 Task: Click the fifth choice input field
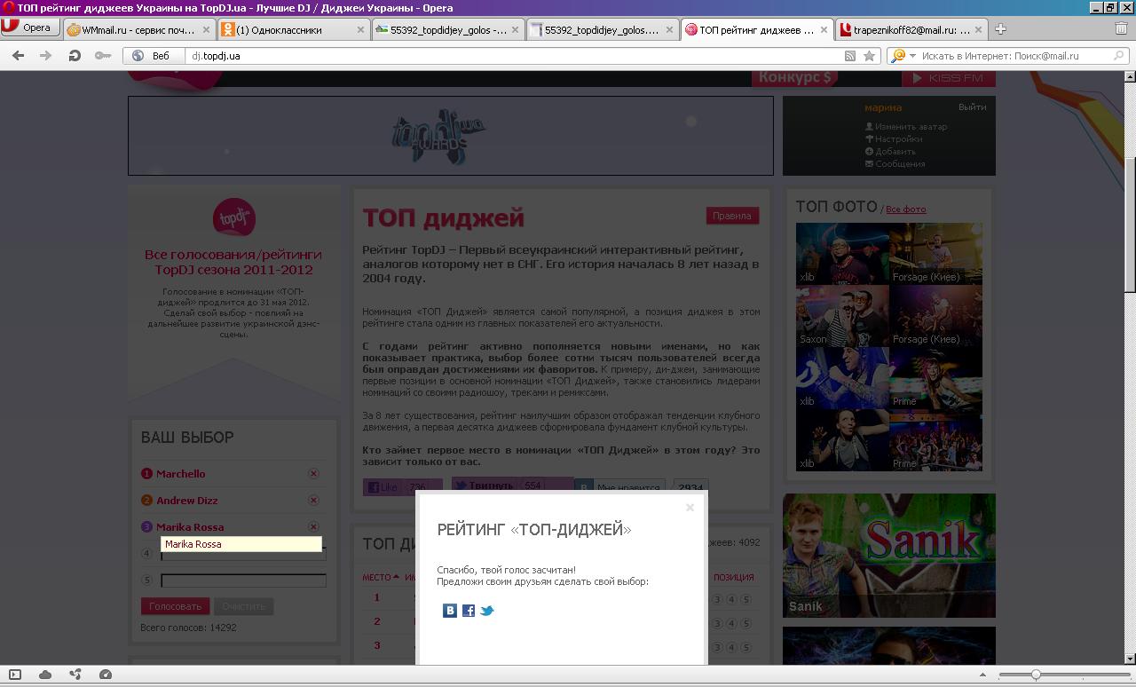tap(243, 580)
